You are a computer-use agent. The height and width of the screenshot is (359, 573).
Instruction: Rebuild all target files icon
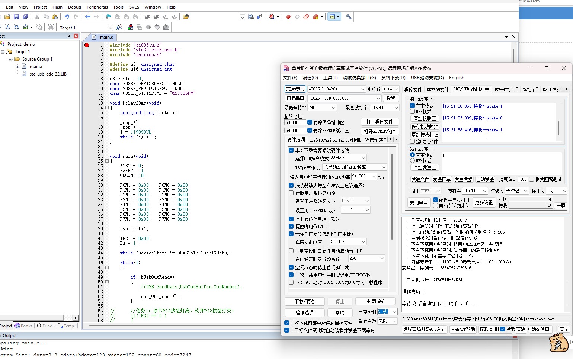point(16,27)
